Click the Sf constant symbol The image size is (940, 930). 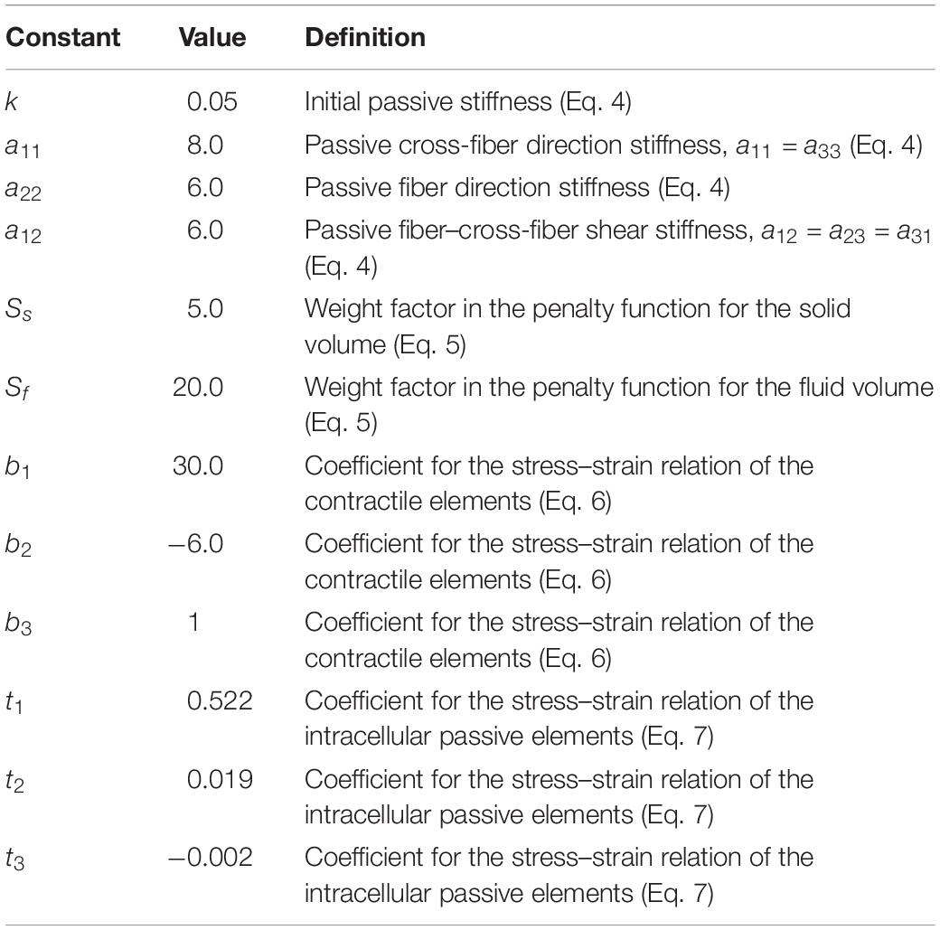[x=17, y=389]
